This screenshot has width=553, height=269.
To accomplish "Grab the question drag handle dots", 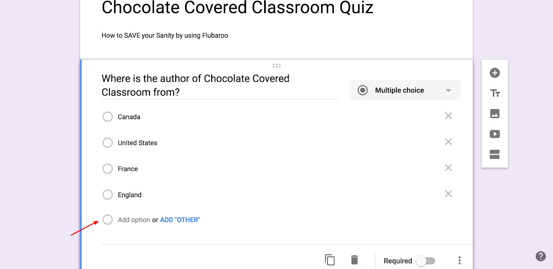I will pos(276,66).
